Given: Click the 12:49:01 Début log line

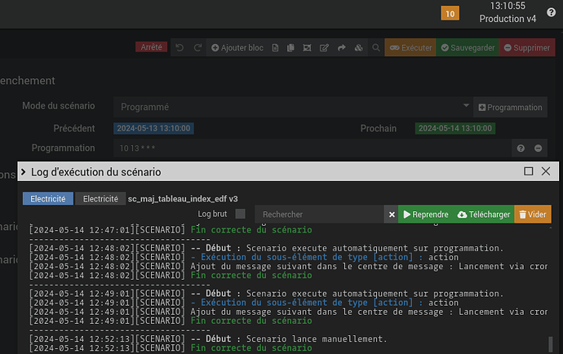Looking at the screenshot, I should click(x=267, y=294).
